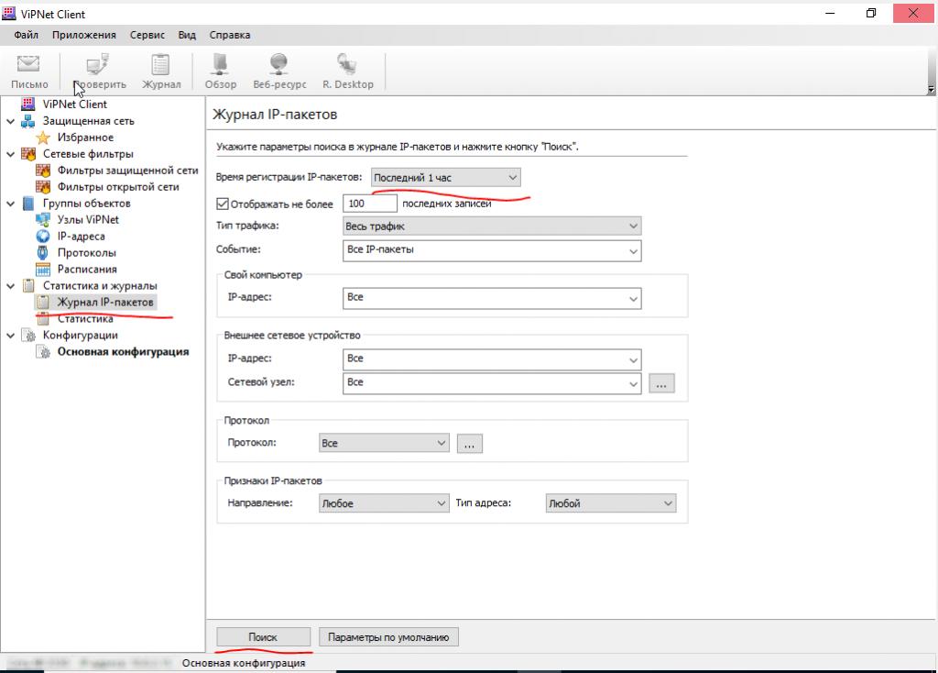Open the Вид menu
938x673 pixels.
pos(187,35)
